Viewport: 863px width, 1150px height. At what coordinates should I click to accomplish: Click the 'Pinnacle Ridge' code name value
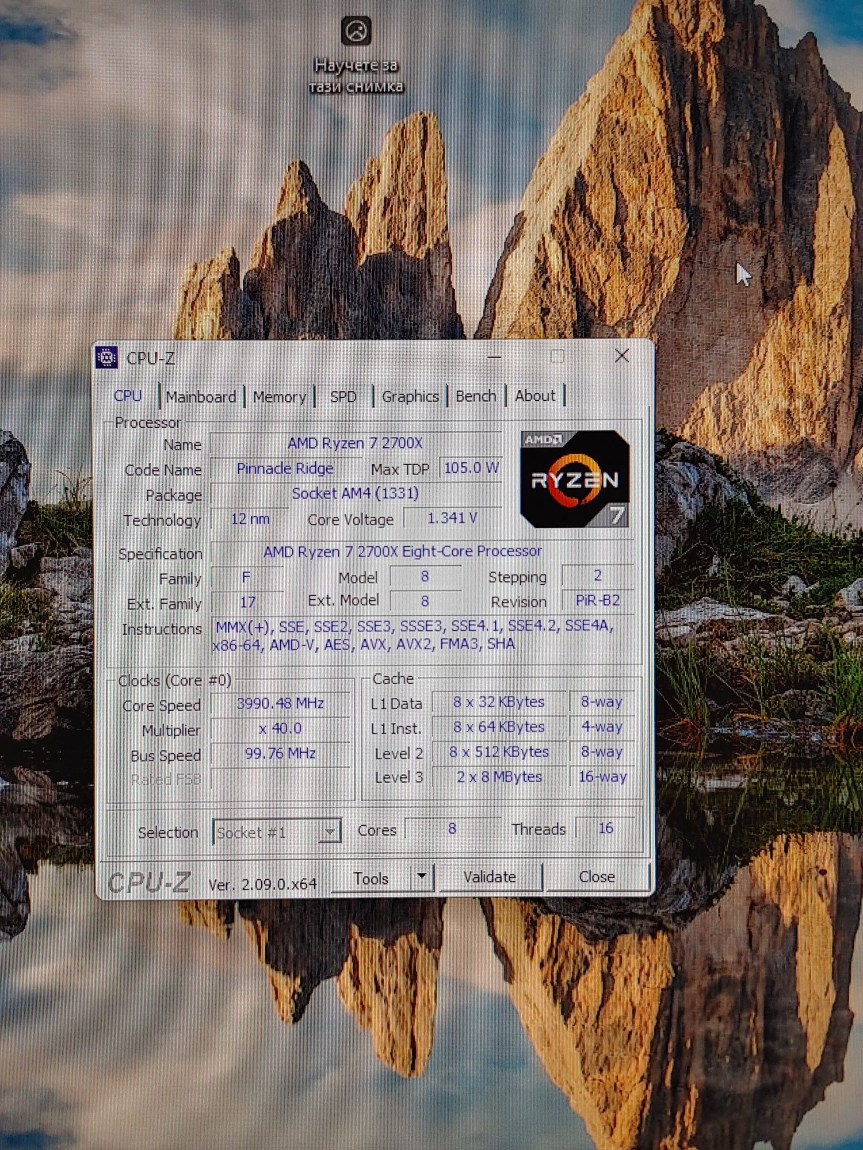coord(285,469)
